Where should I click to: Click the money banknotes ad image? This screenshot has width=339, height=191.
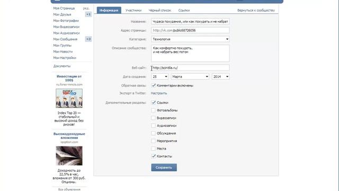click(x=69, y=155)
